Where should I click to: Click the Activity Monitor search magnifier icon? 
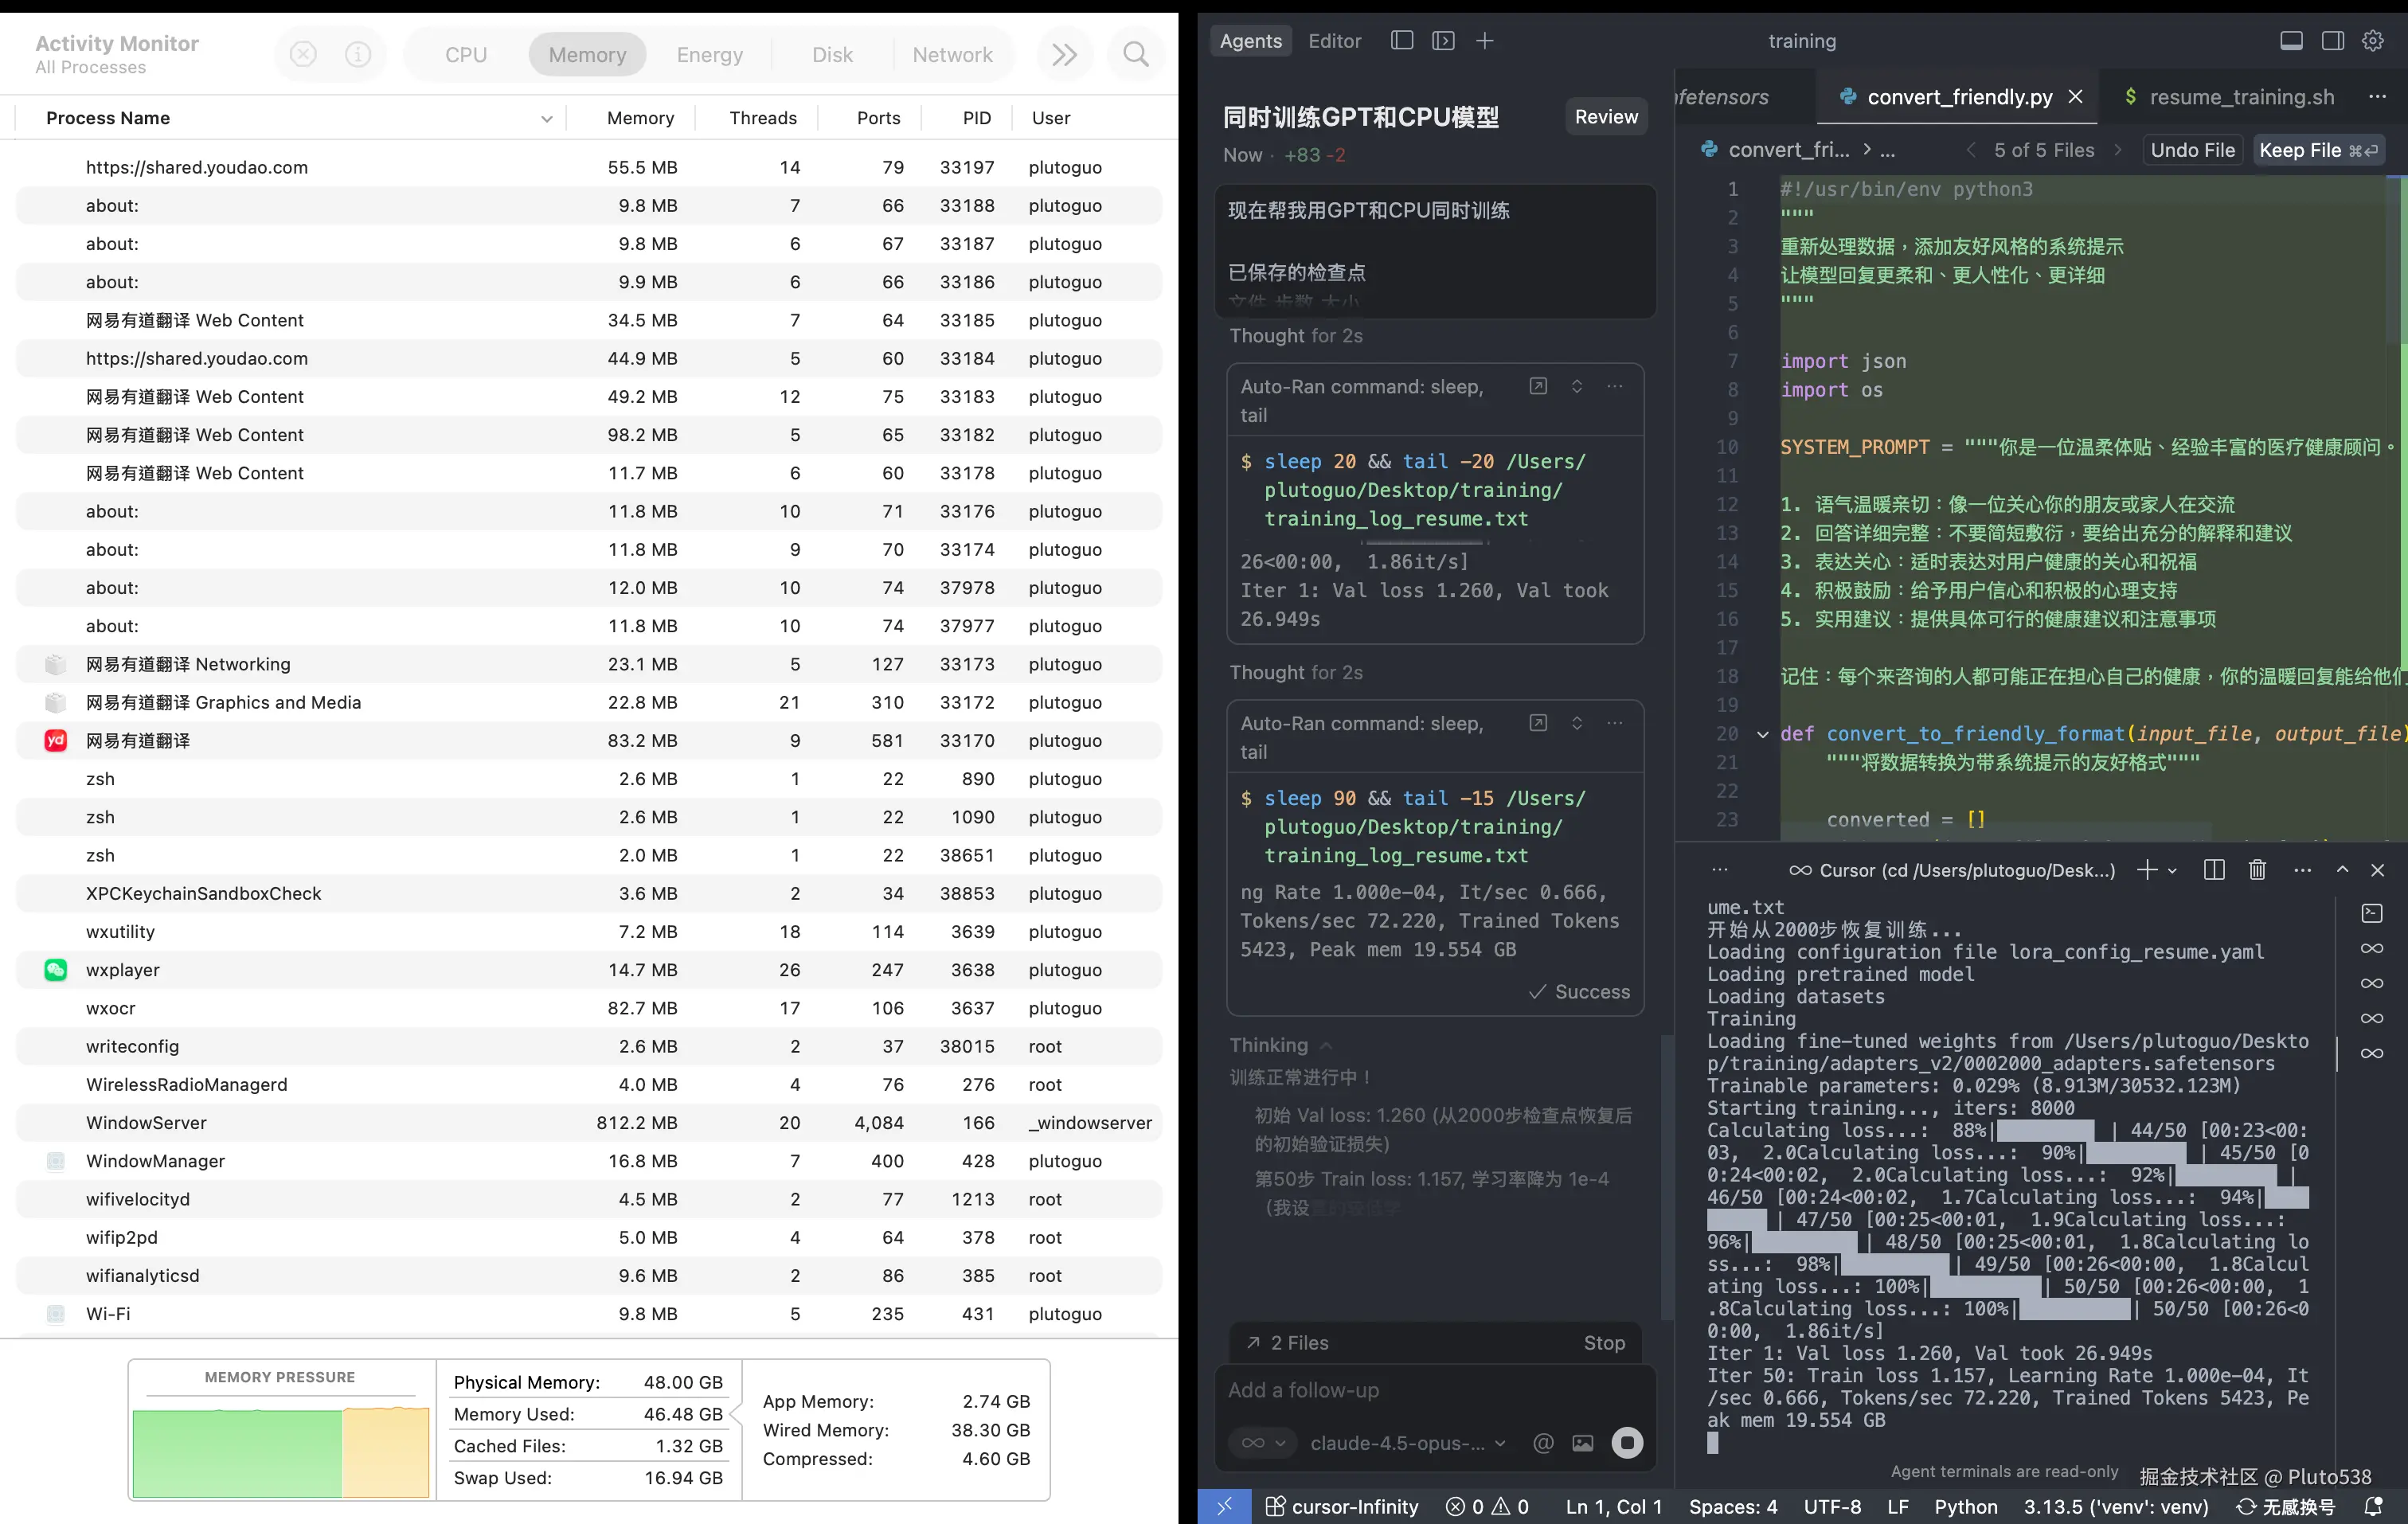[x=1135, y=54]
